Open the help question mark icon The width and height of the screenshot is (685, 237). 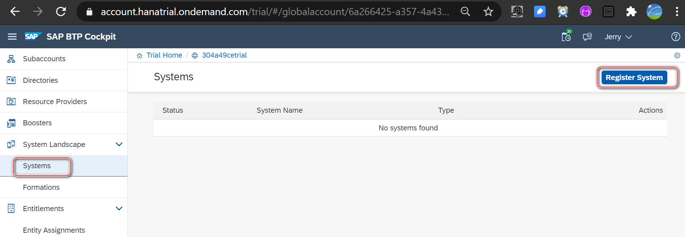[676, 37]
